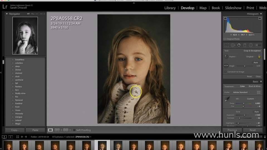
Task: Click the Previous button
Action: tap(232, 130)
